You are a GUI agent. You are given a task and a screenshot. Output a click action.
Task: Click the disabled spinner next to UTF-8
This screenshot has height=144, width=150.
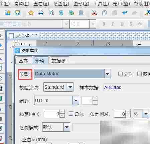click(90, 100)
